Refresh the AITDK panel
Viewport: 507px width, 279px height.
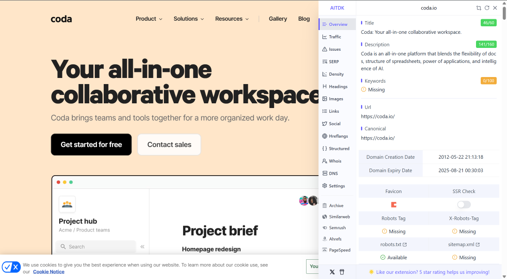(x=487, y=8)
